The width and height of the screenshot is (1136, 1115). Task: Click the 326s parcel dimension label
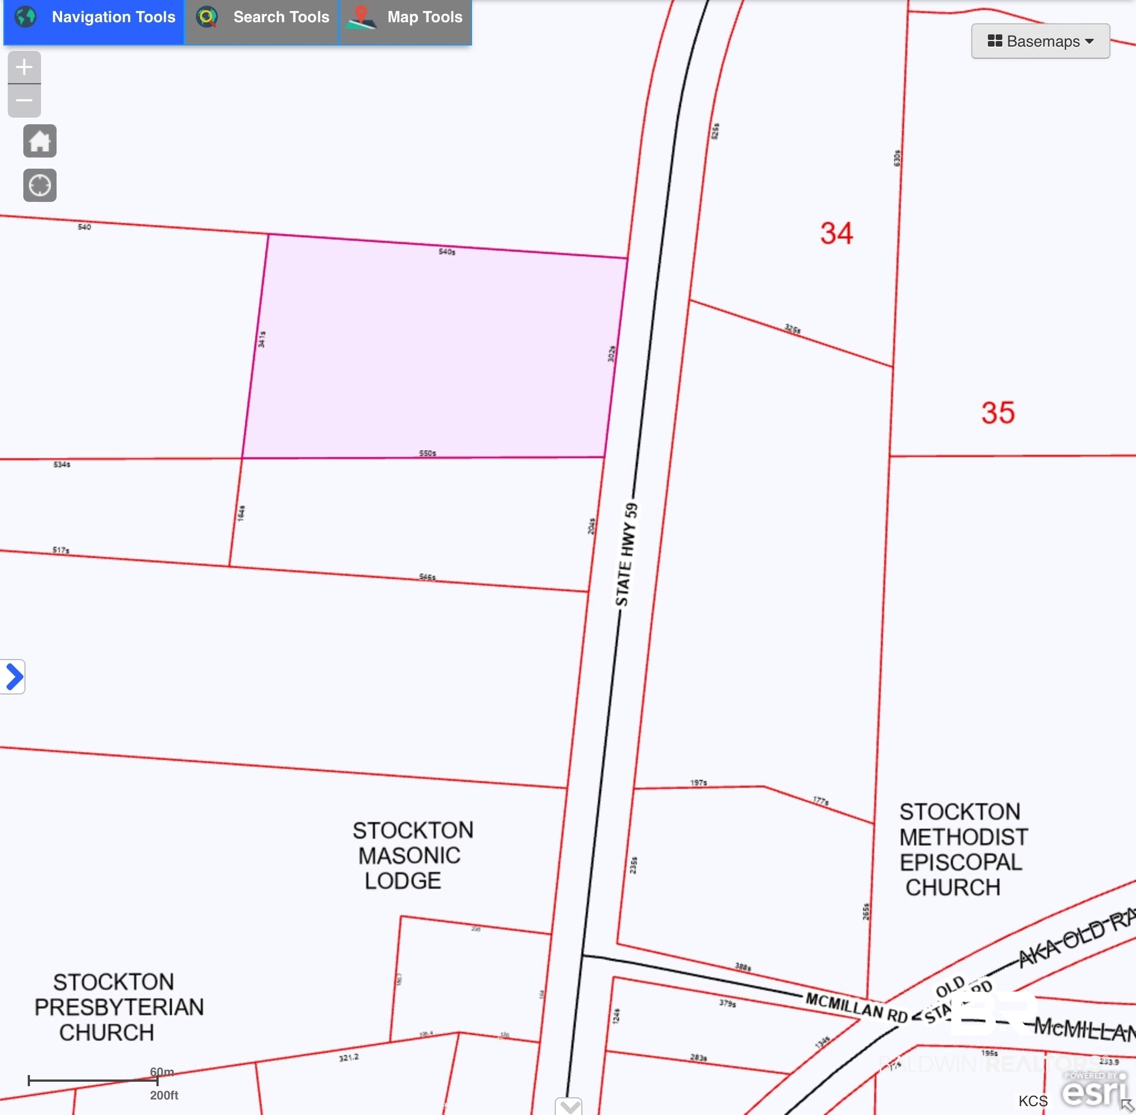[792, 329]
